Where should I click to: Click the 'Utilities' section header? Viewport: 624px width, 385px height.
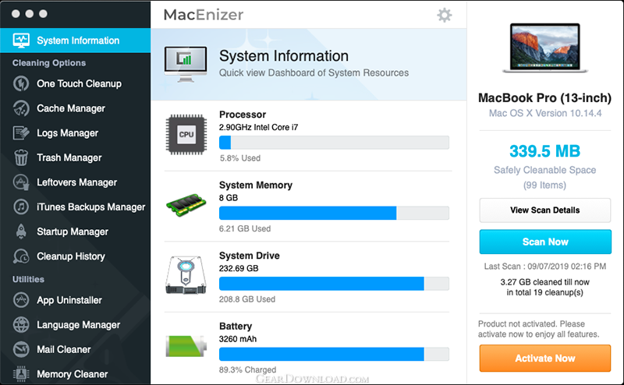click(x=28, y=279)
